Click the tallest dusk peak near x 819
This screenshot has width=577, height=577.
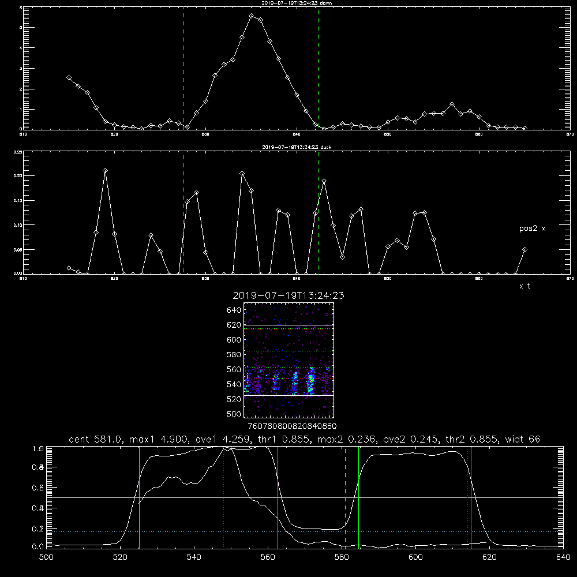105,171
